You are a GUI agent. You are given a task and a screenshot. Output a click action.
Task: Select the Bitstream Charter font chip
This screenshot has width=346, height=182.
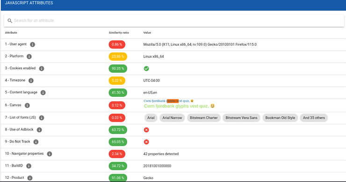pos(204,118)
